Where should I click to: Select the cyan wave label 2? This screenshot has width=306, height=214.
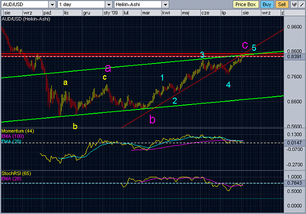[175, 101]
